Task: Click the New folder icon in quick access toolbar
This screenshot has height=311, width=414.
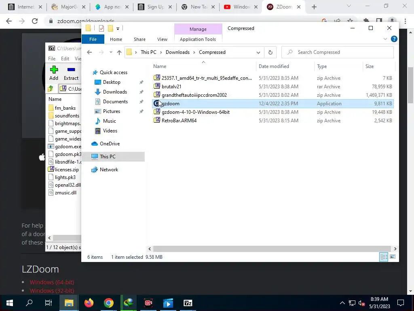Action: tap(110, 28)
